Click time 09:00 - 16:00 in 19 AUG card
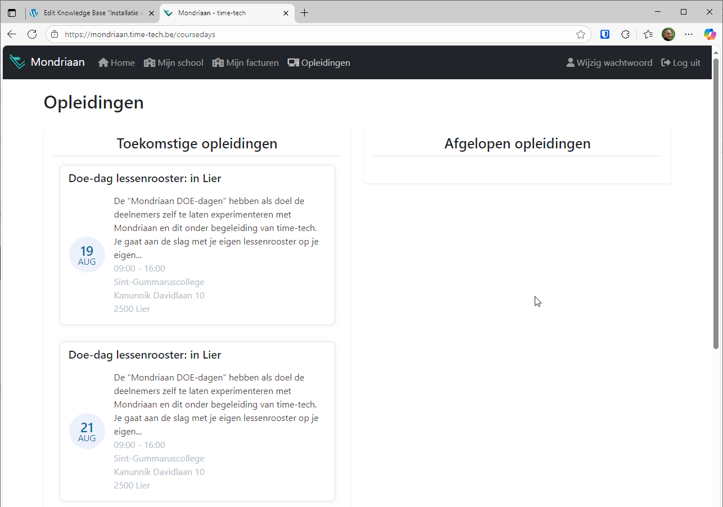 (139, 269)
